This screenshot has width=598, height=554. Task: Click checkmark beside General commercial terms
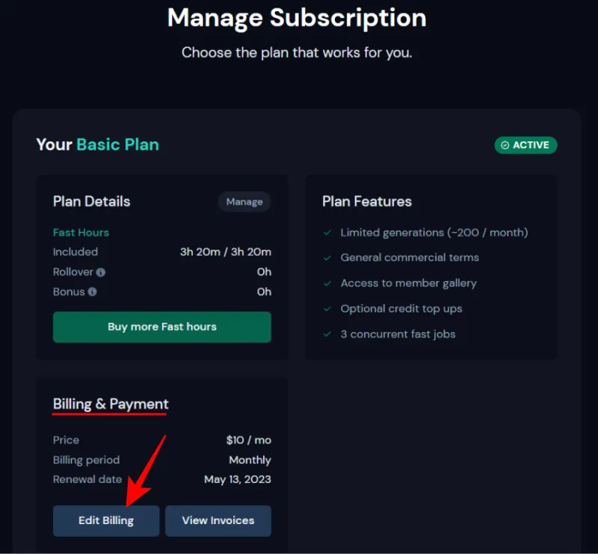coord(327,257)
